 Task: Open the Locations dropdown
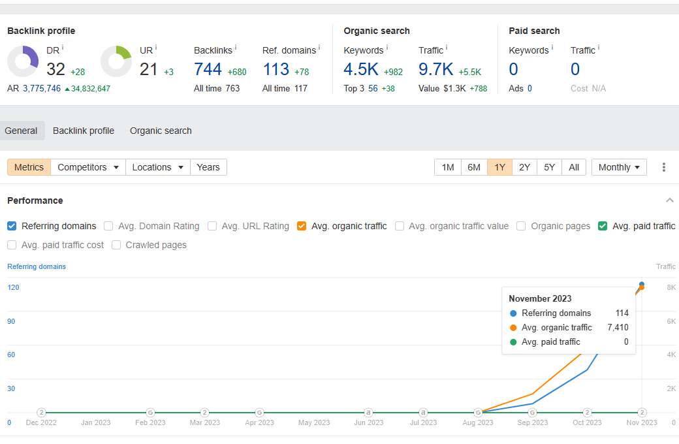click(157, 167)
